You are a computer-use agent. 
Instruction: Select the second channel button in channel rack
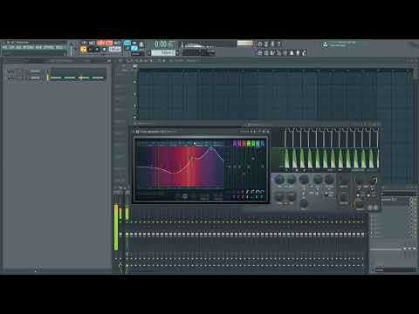click(x=35, y=78)
